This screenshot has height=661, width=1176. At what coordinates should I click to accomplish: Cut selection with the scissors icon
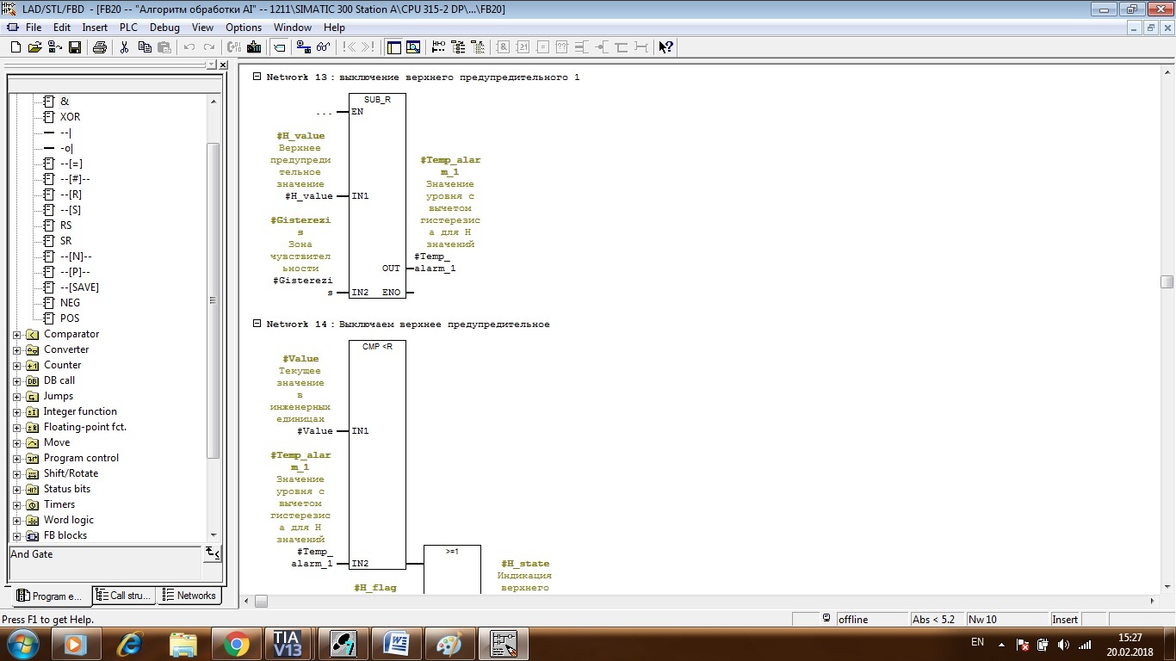click(124, 47)
